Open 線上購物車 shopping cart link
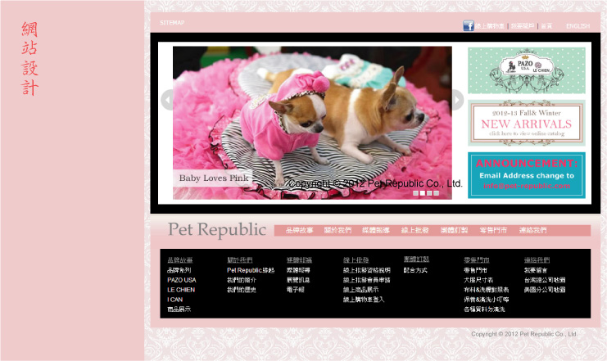 [490, 26]
